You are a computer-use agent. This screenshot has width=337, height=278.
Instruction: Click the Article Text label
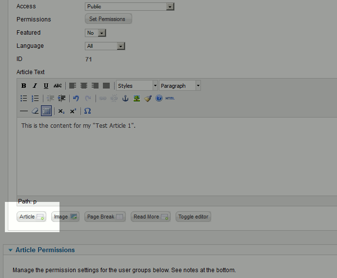[x=31, y=72]
